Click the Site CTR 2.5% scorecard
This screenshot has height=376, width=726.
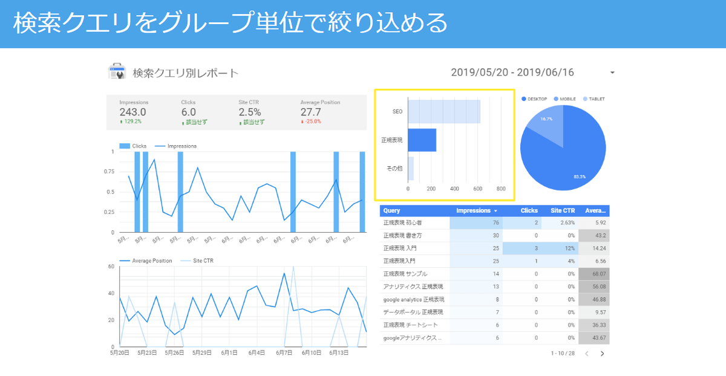click(252, 112)
